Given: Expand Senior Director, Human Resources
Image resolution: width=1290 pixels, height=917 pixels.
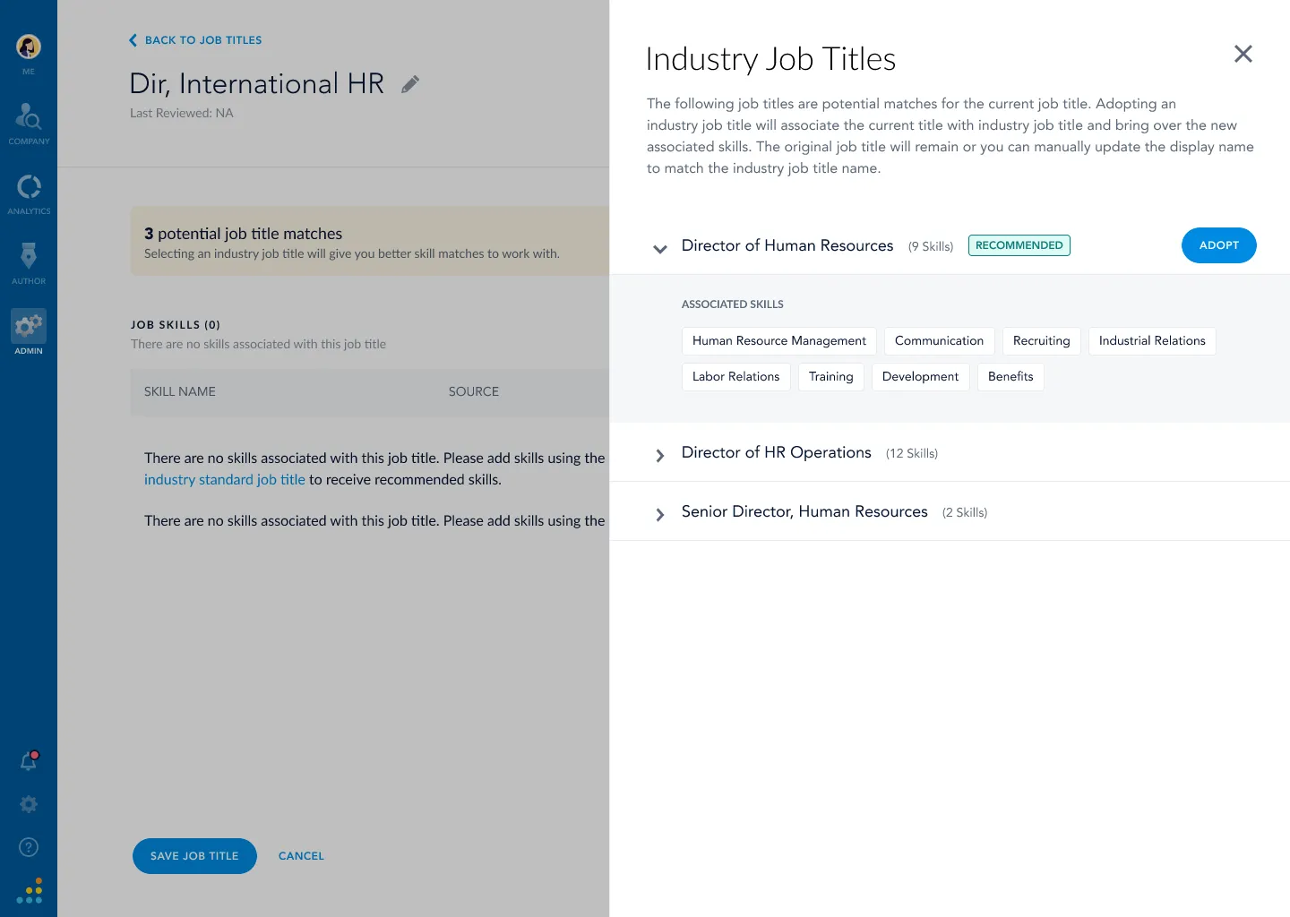Looking at the screenshot, I should [660, 515].
